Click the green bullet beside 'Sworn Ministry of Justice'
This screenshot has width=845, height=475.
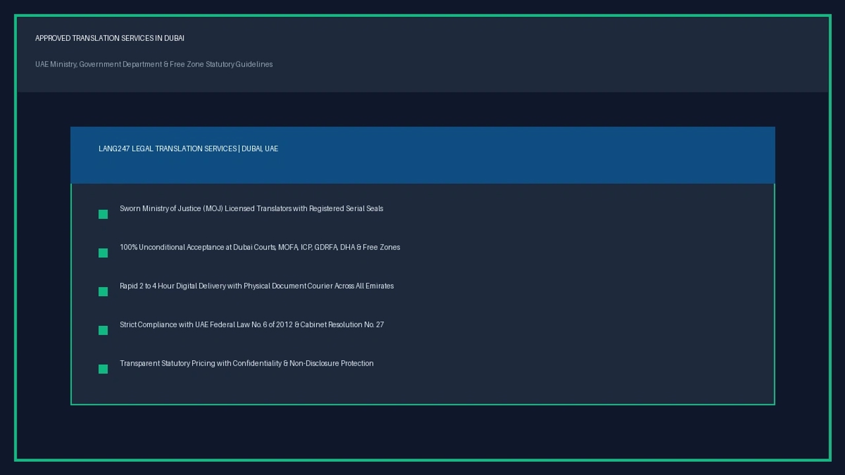tap(103, 214)
